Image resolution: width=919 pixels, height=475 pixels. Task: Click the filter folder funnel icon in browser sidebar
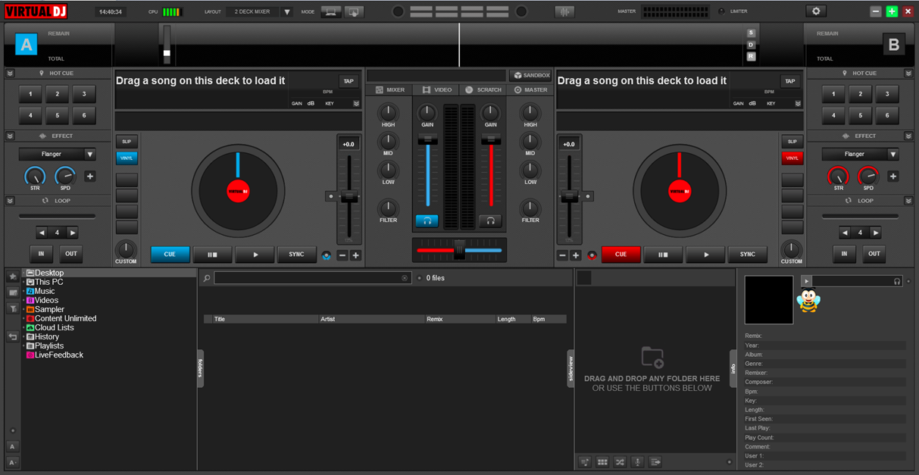(x=13, y=308)
